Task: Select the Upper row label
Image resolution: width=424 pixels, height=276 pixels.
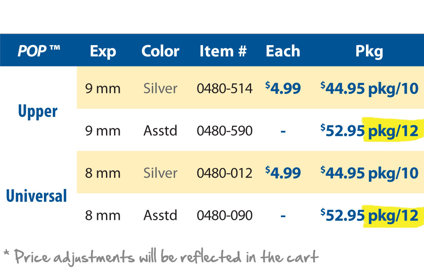Action: pyautogui.click(x=37, y=111)
